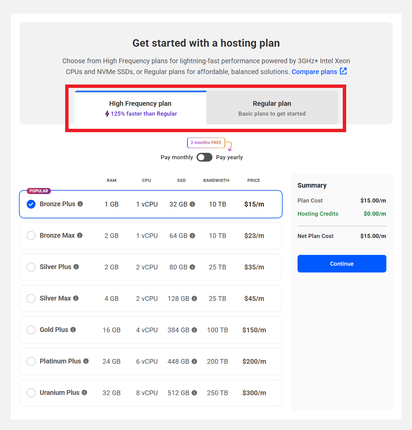412x430 pixels.
Task: Open the info icon next to Uranium Plus
Action: (x=84, y=392)
